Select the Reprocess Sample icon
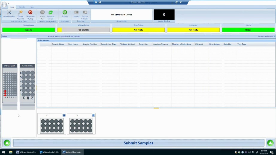Screen dimensions: 276x155 pyautogui.click(x=51, y=13)
